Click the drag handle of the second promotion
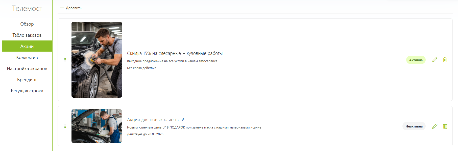The image size is (458, 151). [x=65, y=126]
